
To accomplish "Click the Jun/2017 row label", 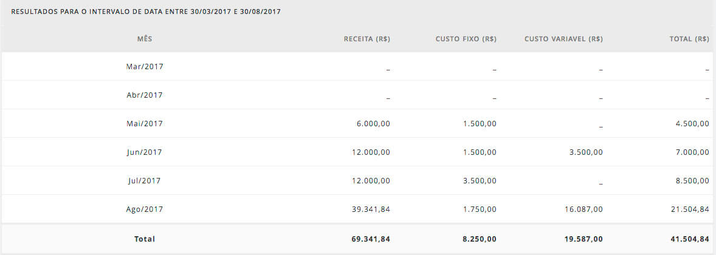I will (145, 152).
